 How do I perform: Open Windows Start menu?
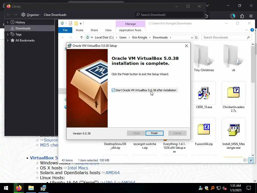point(6,188)
